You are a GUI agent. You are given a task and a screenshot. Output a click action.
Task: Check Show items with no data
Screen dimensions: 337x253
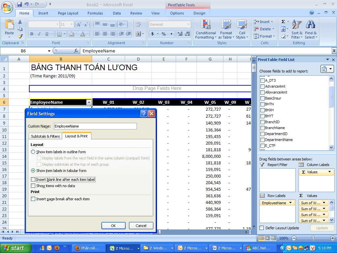click(x=33, y=186)
